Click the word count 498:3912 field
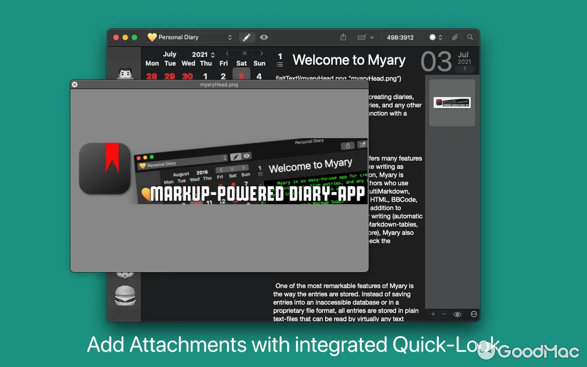 399,37
